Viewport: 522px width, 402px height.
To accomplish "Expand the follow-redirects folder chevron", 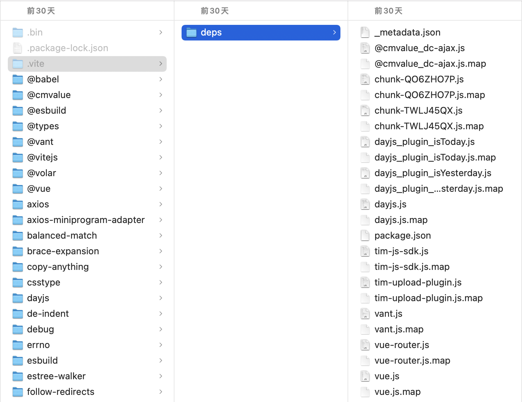I will pyautogui.click(x=161, y=392).
